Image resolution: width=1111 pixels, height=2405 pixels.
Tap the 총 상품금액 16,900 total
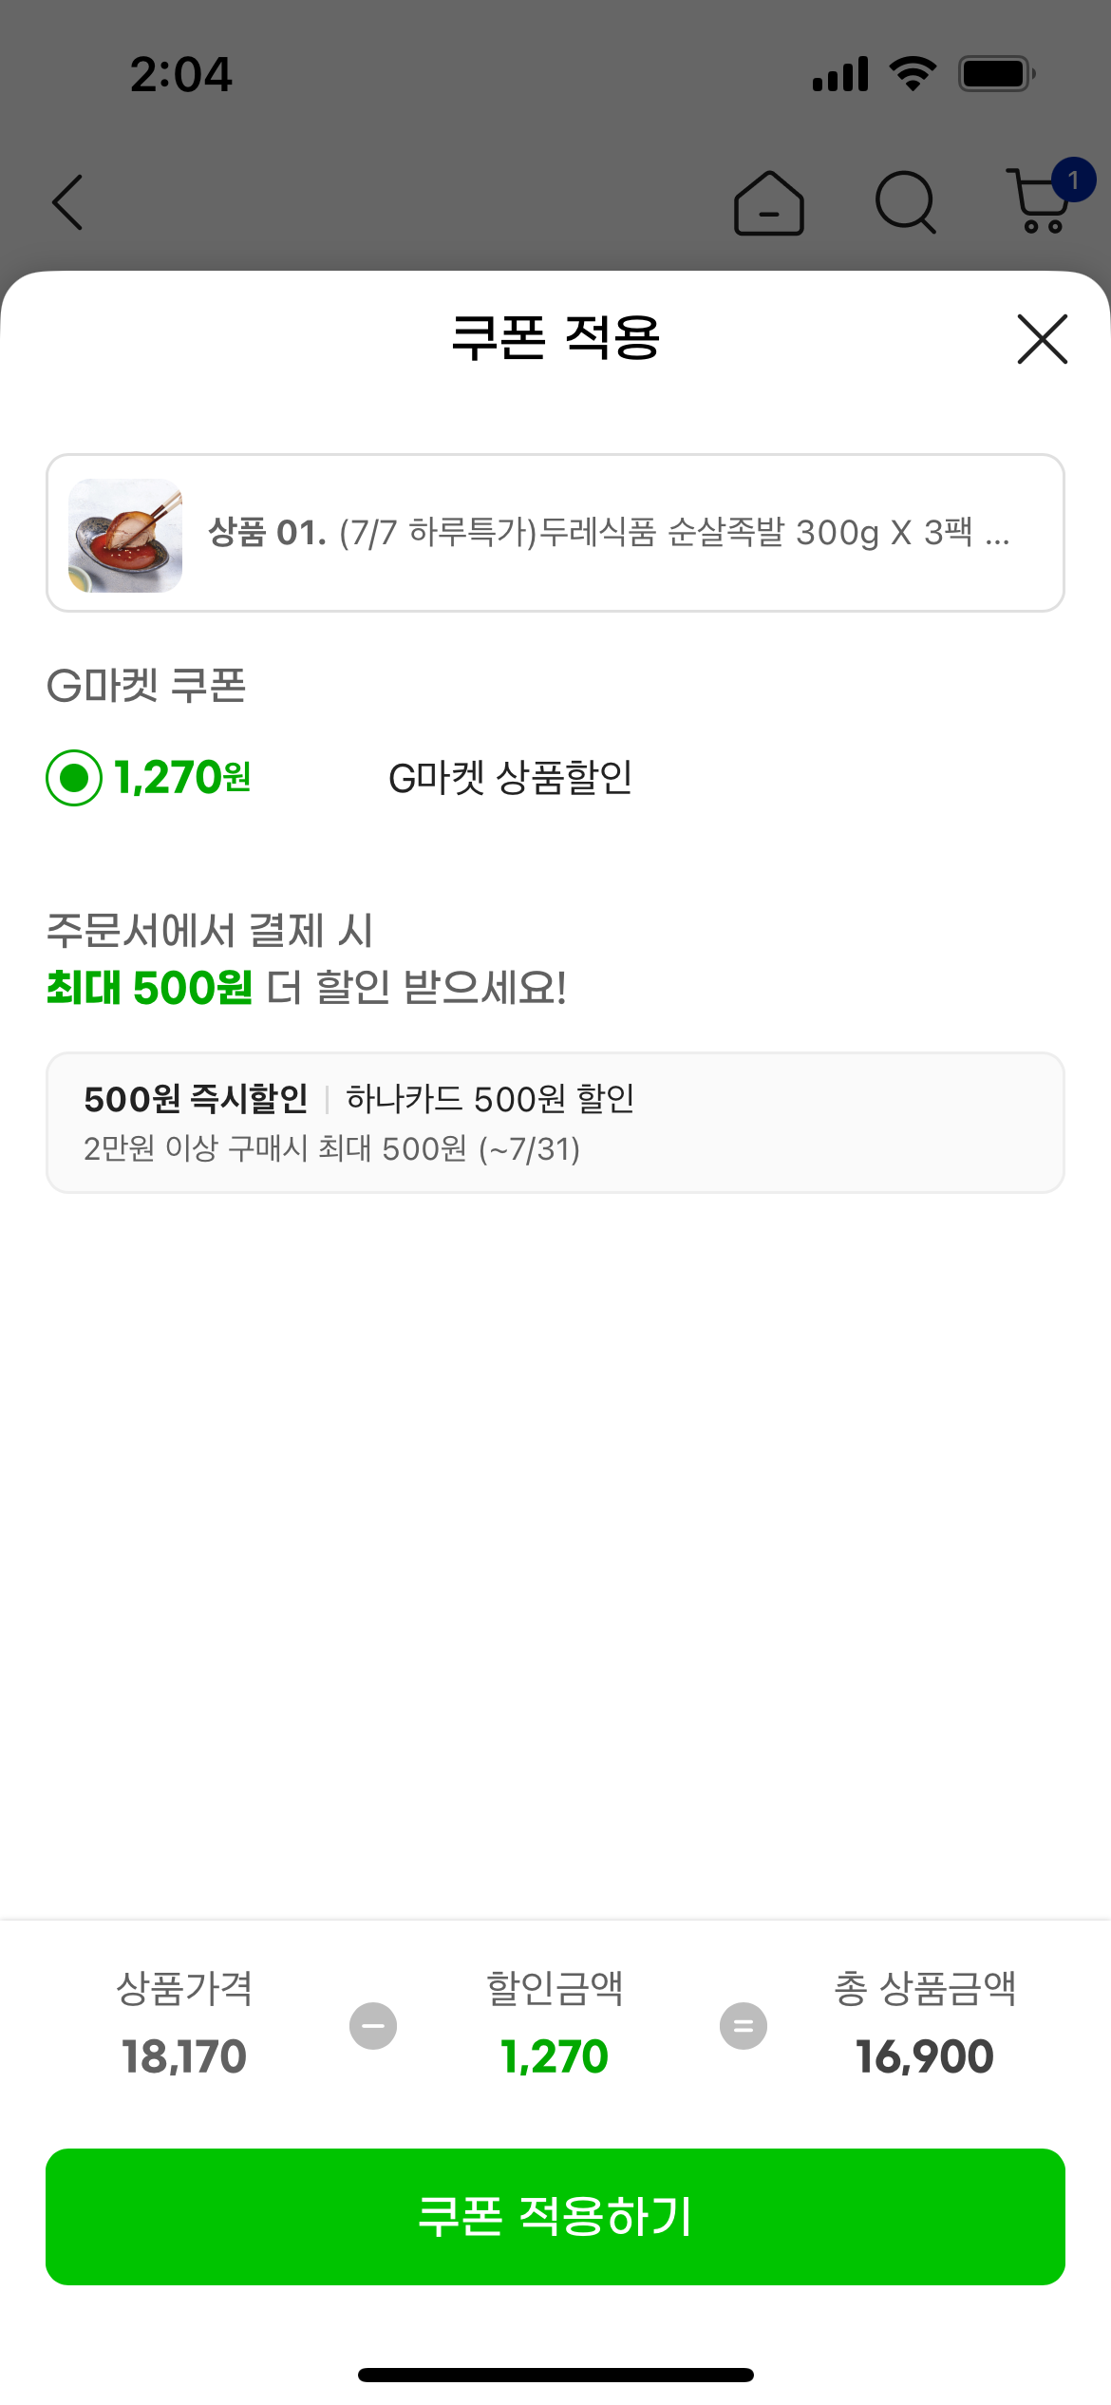coord(925,2056)
